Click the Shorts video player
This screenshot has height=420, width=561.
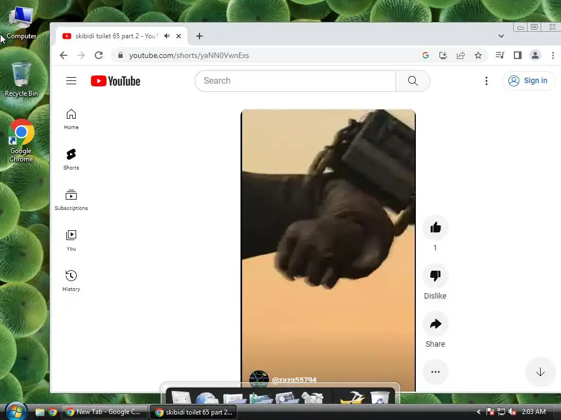[328, 247]
